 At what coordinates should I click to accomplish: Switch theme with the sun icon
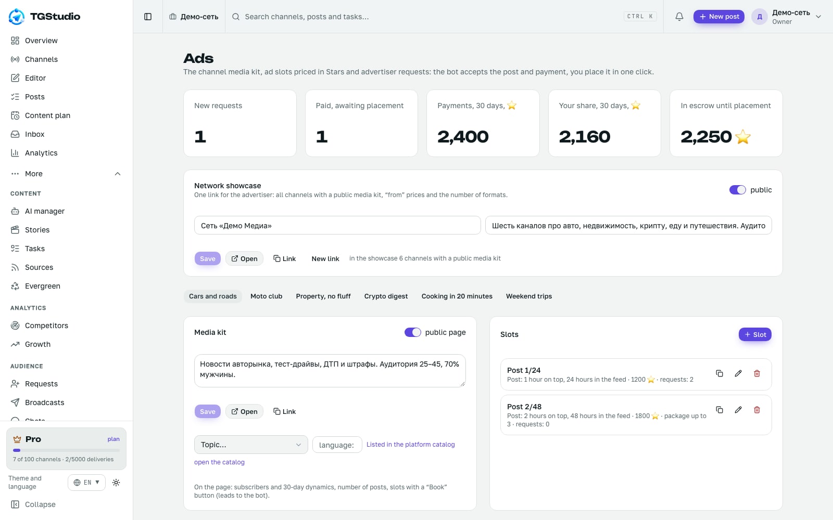click(116, 483)
